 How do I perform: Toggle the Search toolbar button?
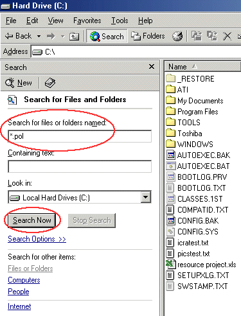(x=107, y=36)
